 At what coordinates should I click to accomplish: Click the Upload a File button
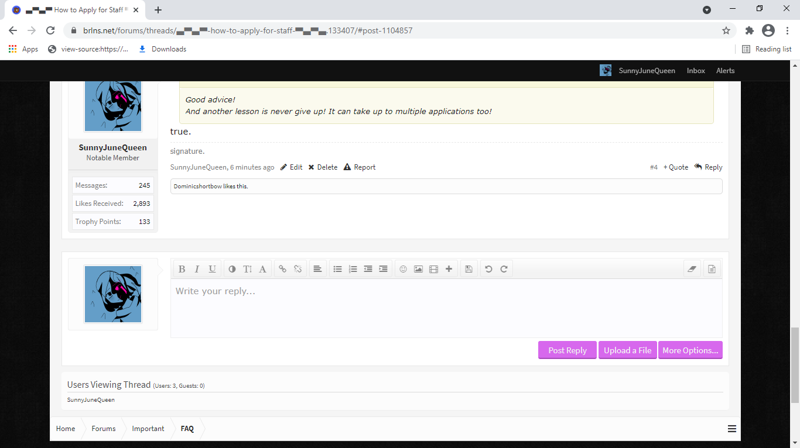click(628, 350)
